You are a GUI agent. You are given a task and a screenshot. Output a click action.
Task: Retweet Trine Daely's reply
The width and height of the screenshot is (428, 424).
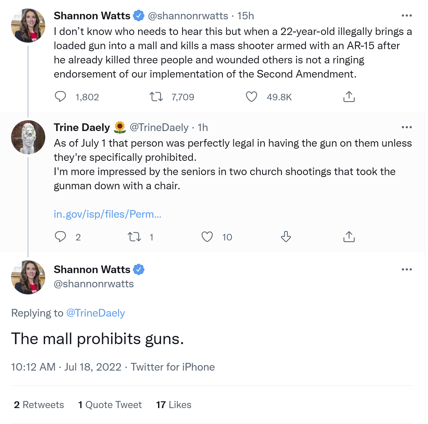click(x=134, y=236)
